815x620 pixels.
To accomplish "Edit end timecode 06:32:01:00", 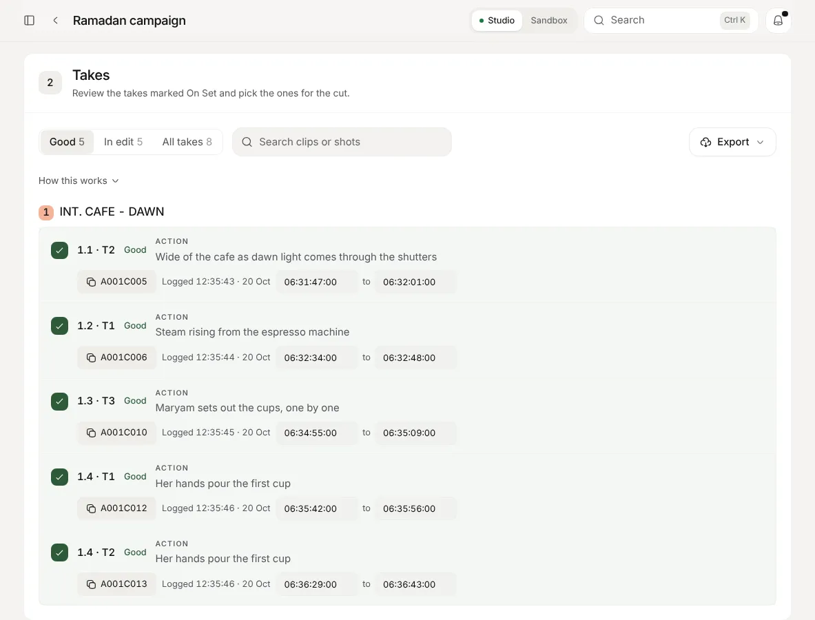I will [415, 282].
